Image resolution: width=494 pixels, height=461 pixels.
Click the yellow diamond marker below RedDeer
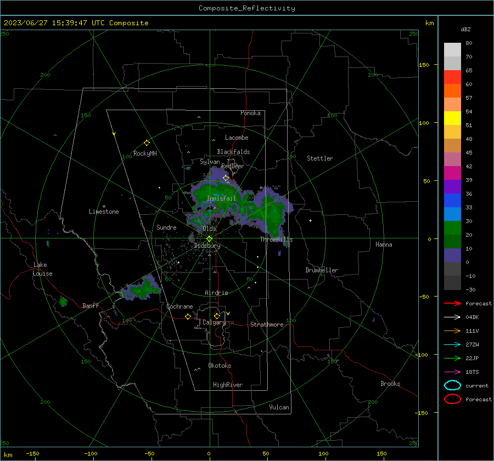point(226,178)
